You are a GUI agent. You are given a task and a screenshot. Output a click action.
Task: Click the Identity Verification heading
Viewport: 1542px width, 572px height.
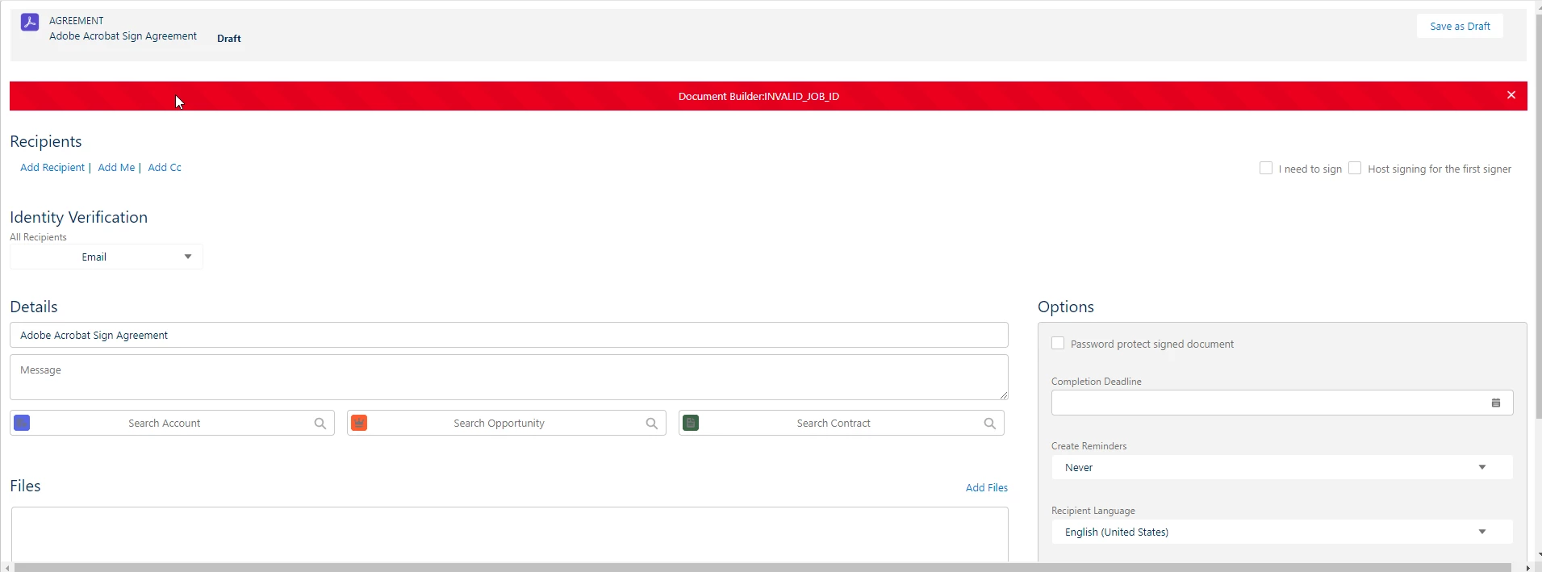point(78,217)
